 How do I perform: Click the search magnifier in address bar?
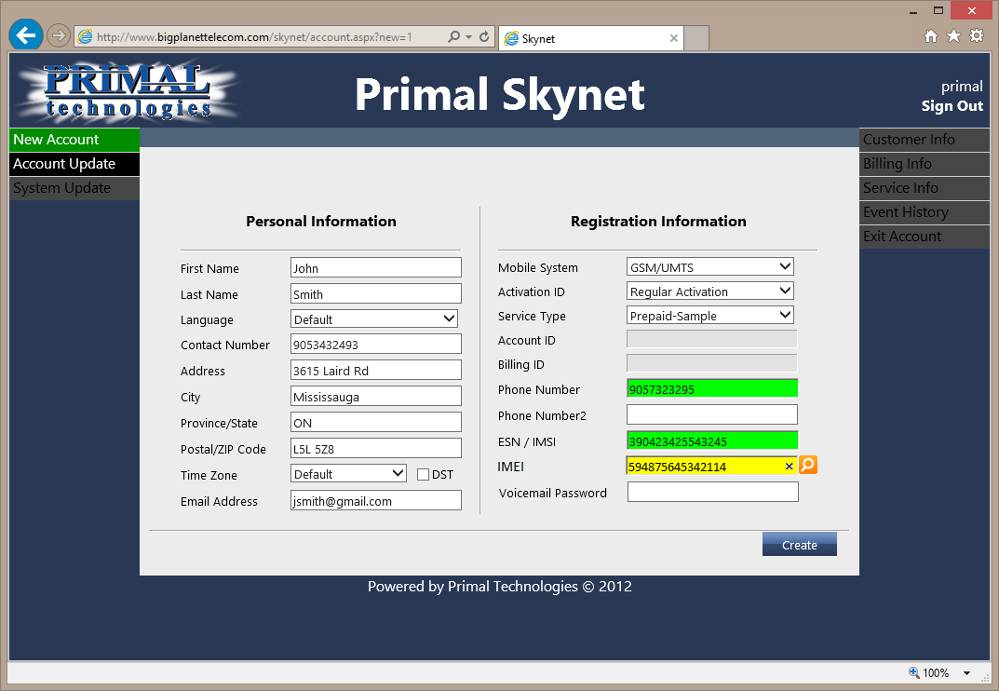[x=453, y=37]
